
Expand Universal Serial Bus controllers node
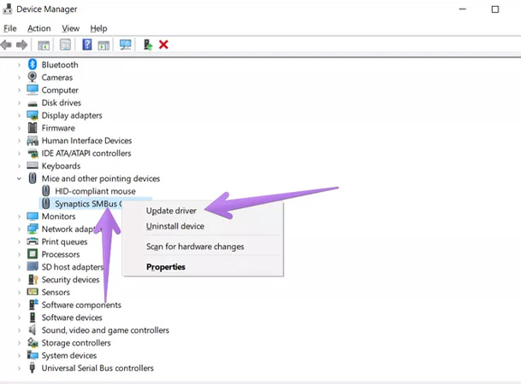(x=20, y=369)
